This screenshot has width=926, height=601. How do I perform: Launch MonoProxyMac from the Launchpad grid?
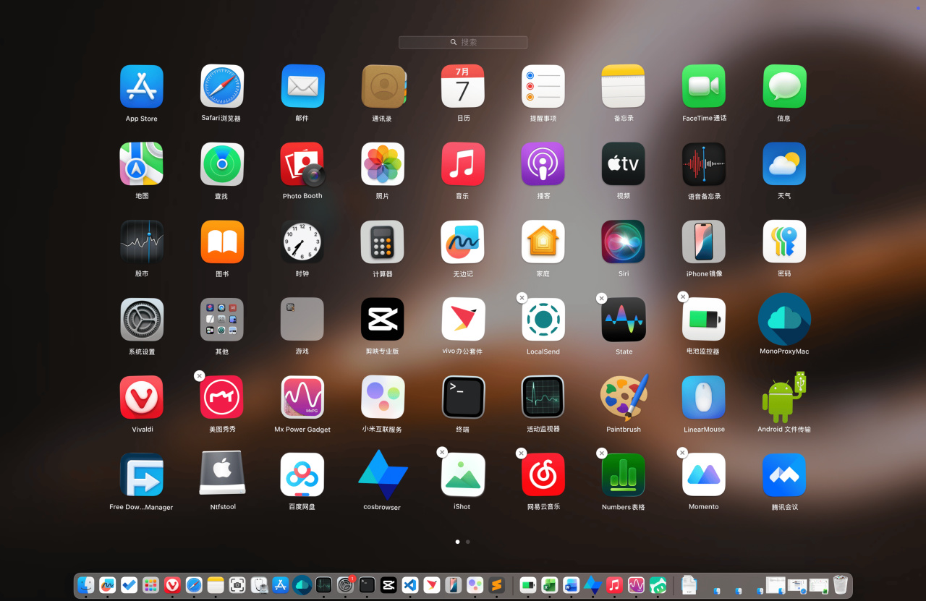coord(784,320)
